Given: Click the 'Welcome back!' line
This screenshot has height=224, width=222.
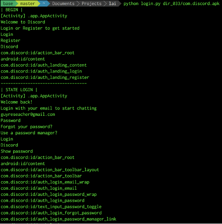Looking at the screenshot, I should point(17,102).
